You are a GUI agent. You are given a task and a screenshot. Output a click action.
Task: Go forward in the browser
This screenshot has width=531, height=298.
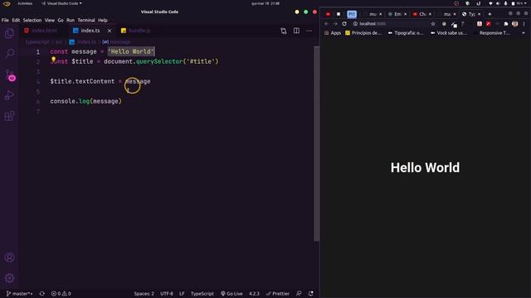tap(335, 24)
